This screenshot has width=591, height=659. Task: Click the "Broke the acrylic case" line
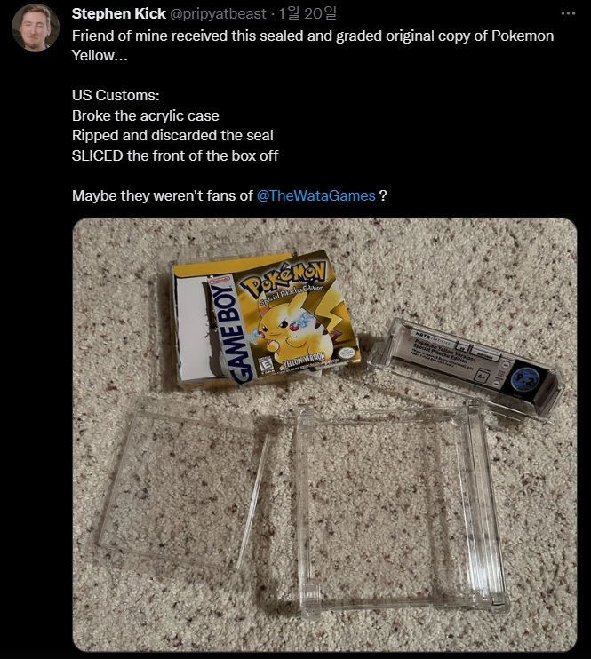[x=146, y=115]
